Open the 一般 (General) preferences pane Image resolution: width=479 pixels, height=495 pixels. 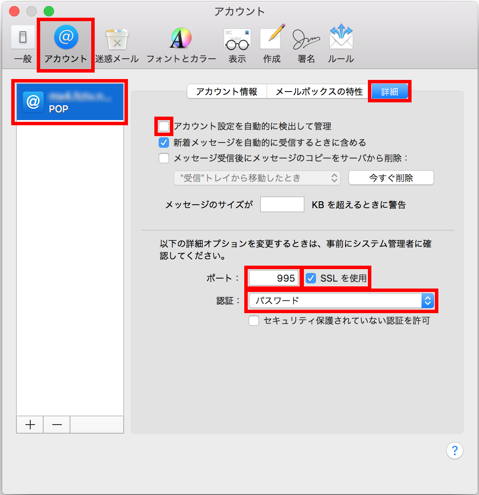click(x=23, y=44)
